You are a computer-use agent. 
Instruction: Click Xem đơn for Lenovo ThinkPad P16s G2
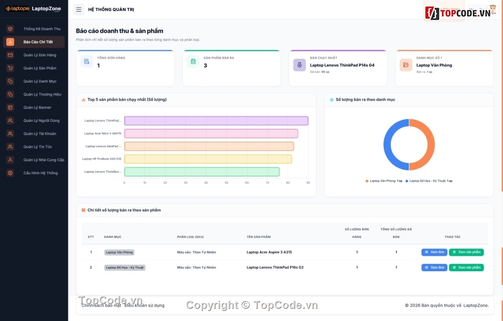[434, 267]
